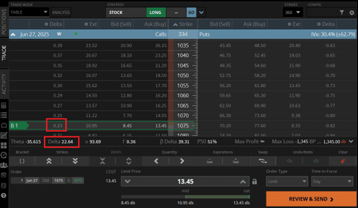358x208 pixels.
Task: Select call bid 18.10 at 1040 strike
Action: coord(126,56)
